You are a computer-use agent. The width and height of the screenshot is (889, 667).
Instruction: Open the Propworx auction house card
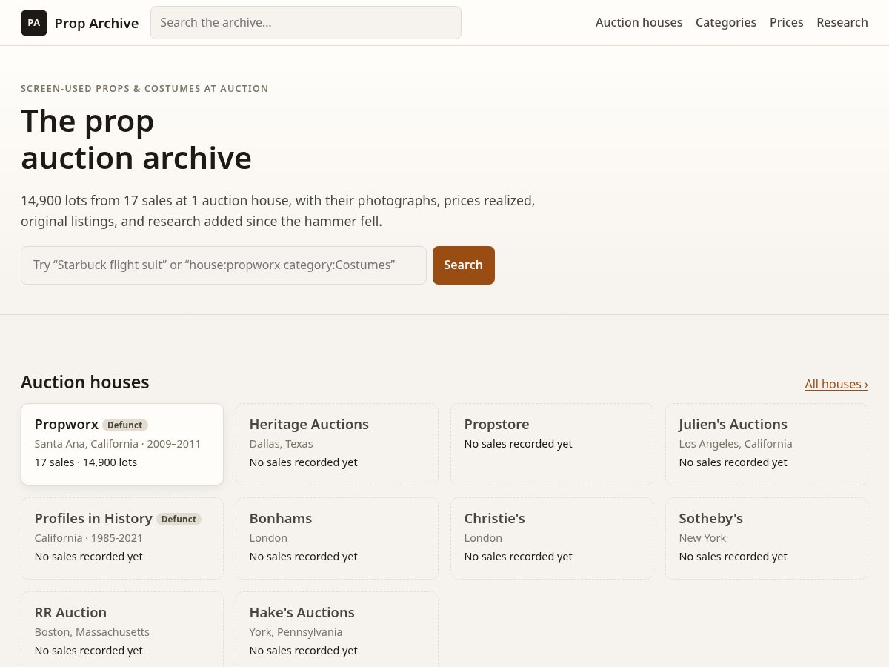(x=122, y=445)
